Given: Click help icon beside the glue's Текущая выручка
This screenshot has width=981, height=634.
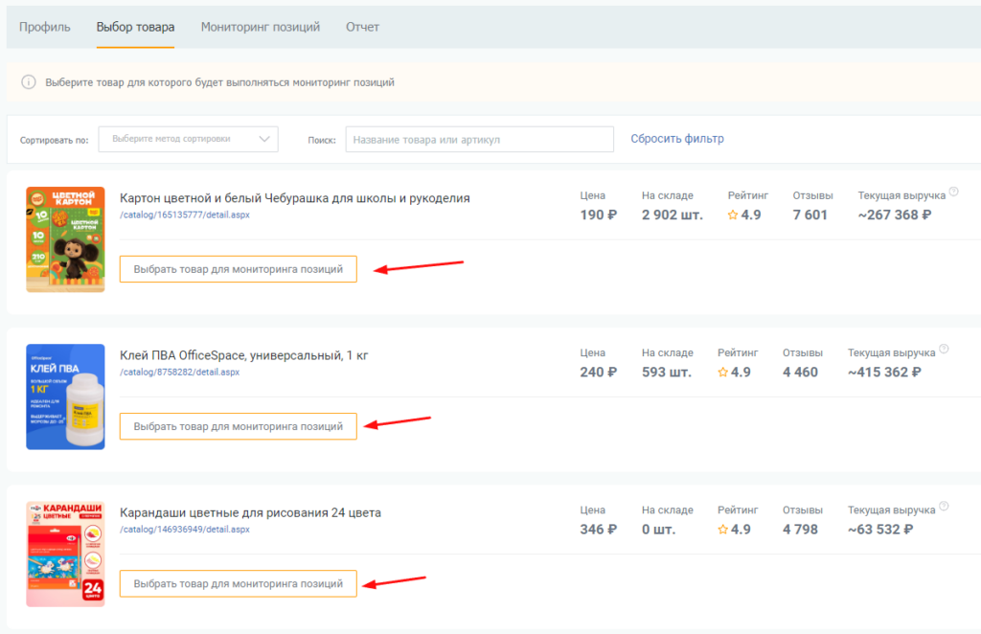Looking at the screenshot, I should 944,350.
